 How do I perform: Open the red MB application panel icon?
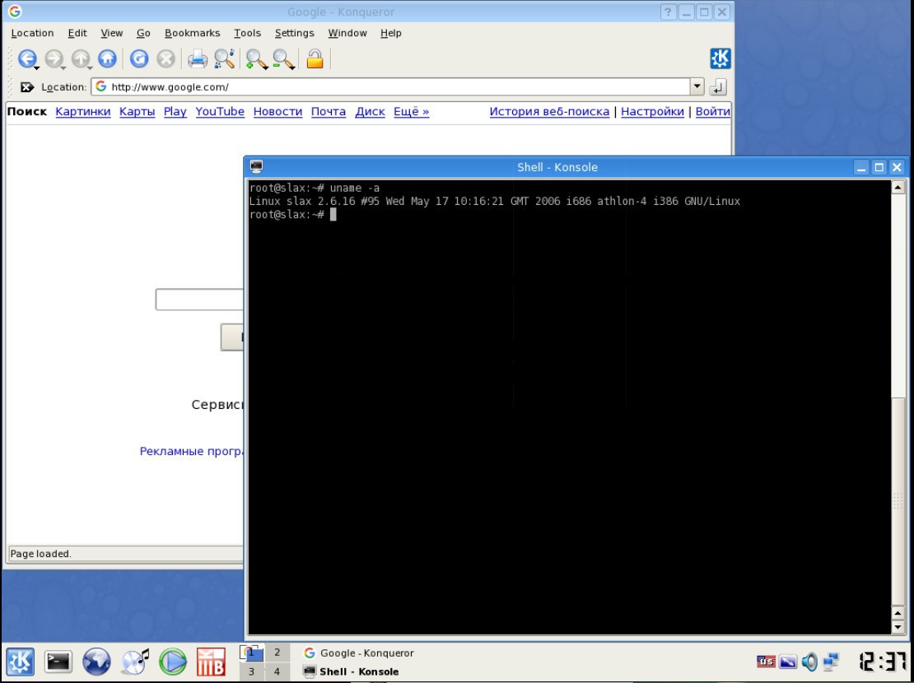[211, 662]
